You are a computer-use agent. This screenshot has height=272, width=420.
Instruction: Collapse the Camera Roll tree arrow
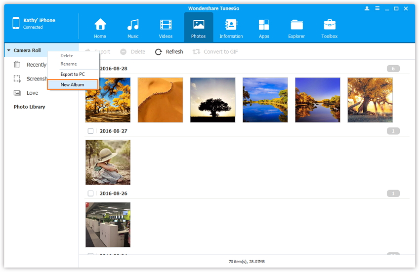[x=9, y=50]
